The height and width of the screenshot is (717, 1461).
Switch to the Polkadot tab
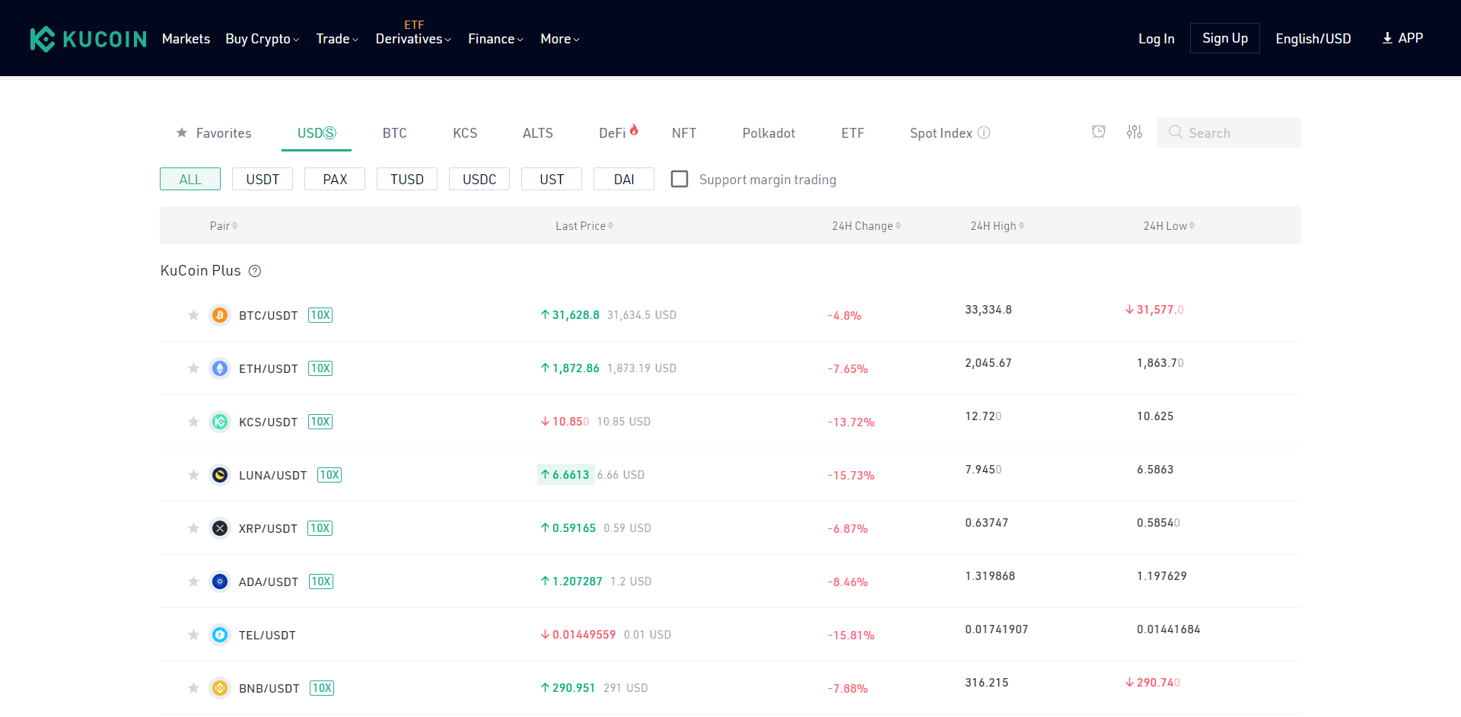point(768,133)
